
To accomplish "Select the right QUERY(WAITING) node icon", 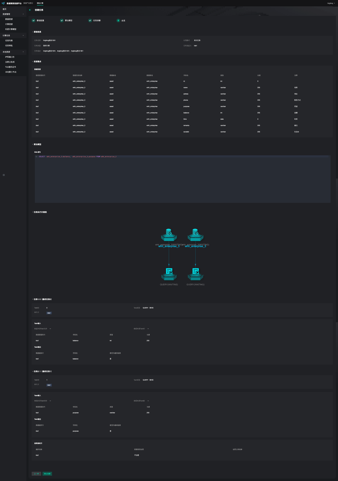I will (195, 274).
